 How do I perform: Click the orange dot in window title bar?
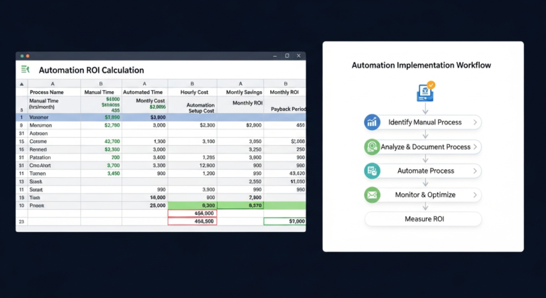pos(28,55)
